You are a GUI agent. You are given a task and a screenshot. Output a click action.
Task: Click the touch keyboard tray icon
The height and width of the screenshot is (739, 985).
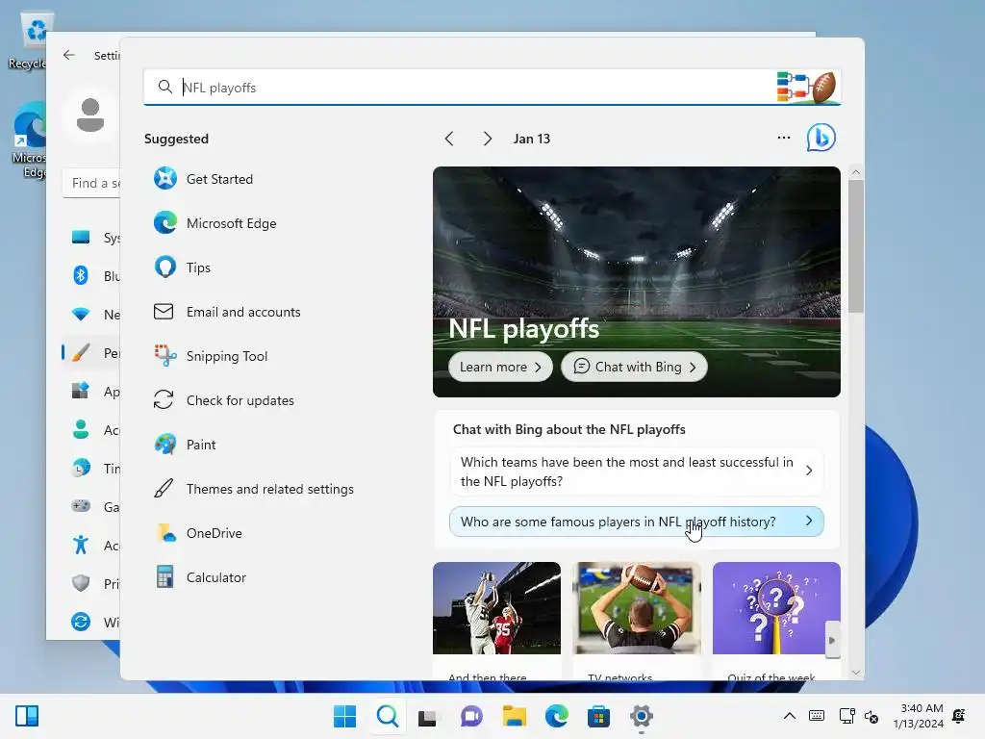pyautogui.click(x=817, y=716)
